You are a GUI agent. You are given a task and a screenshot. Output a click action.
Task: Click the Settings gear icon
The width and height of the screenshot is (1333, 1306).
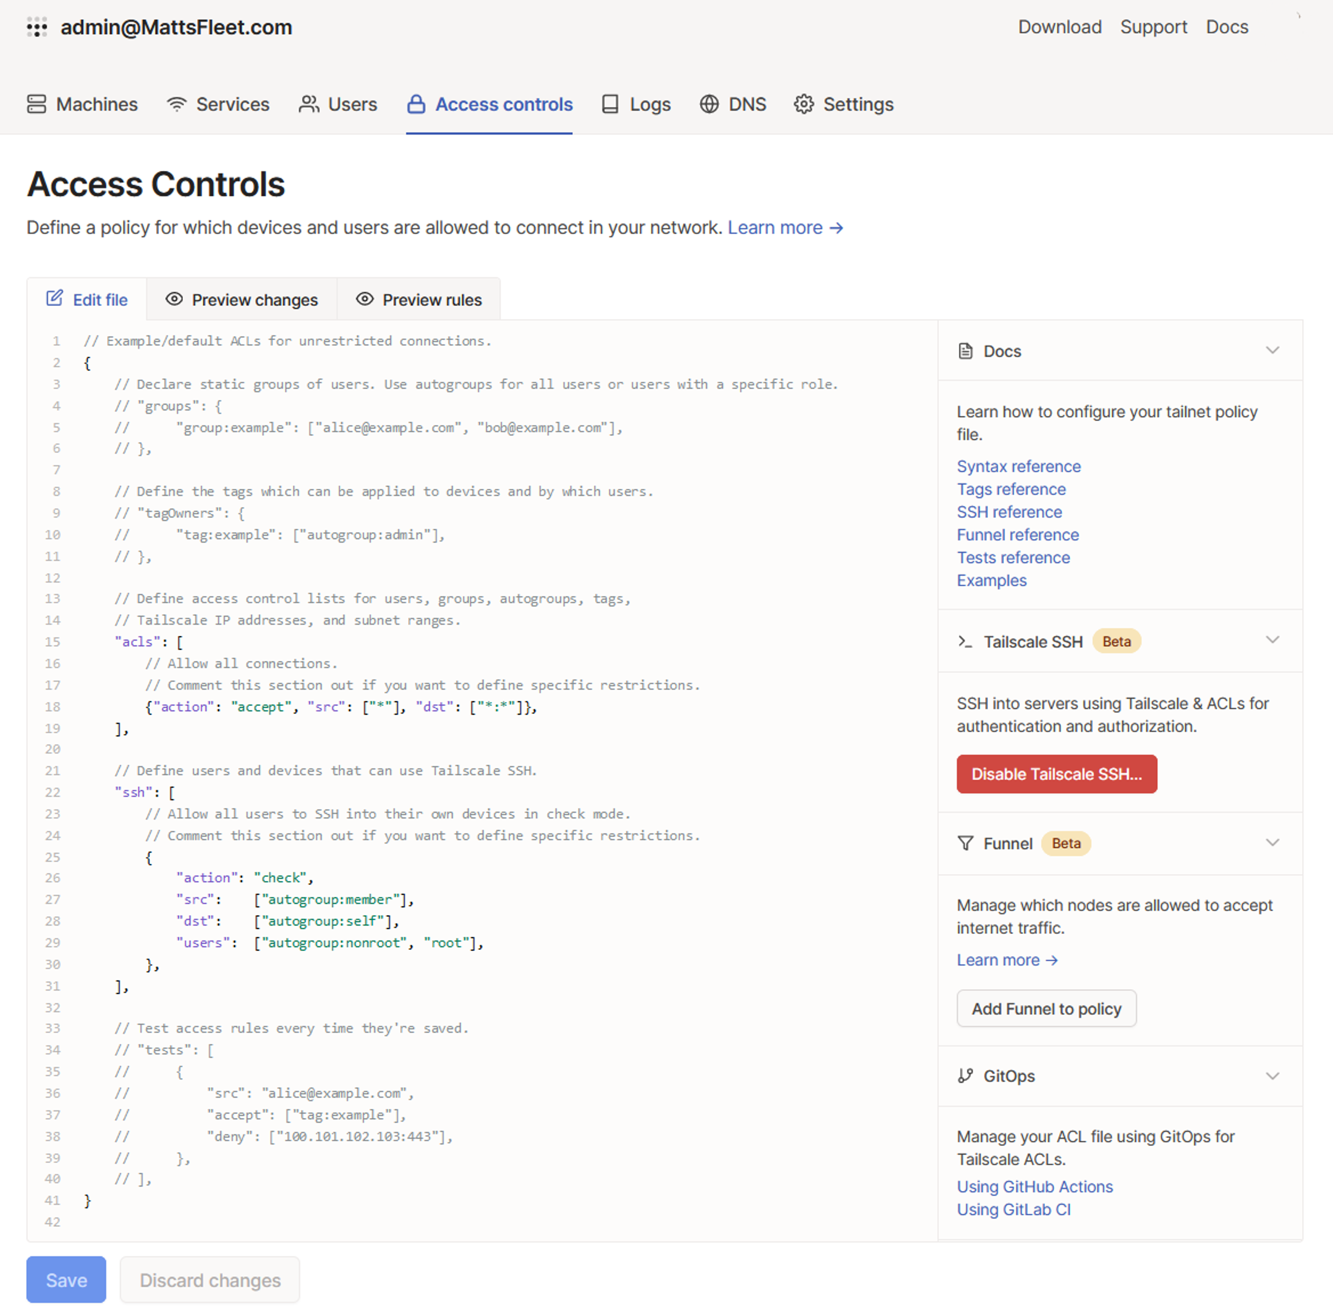click(804, 104)
